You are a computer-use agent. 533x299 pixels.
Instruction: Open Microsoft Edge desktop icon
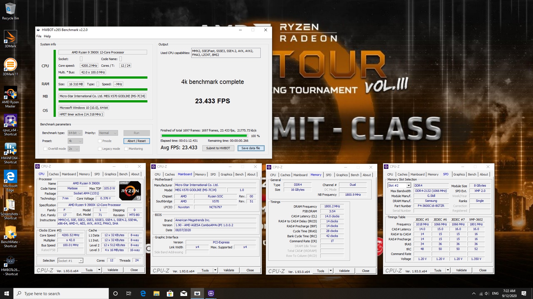10,181
